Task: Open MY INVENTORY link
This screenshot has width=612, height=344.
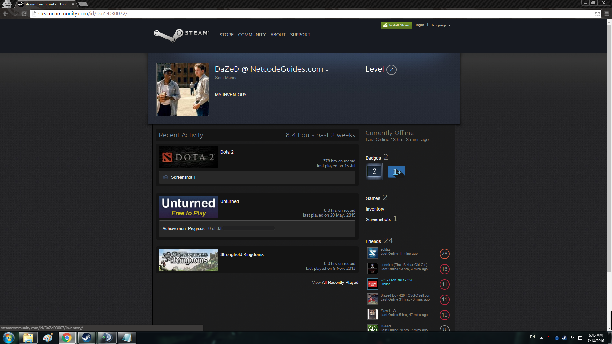Action: pos(231,95)
